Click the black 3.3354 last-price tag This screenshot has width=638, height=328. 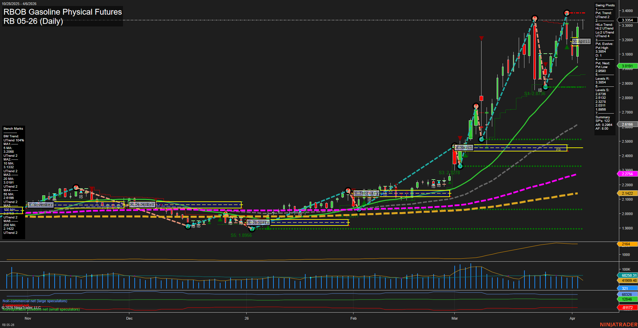pyautogui.click(x=628, y=20)
